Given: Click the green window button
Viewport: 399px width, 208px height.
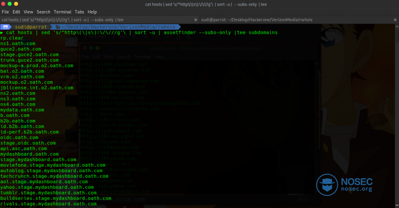Looking at the screenshot, I should (x=10, y=4).
